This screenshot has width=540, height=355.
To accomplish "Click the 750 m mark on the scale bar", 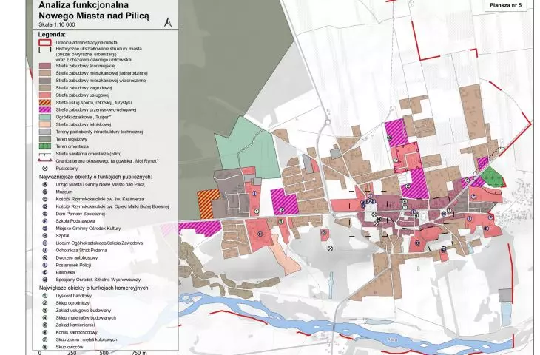I will click(139, 353).
